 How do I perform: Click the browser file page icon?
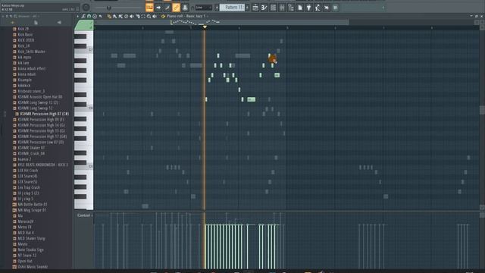(36, 23)
